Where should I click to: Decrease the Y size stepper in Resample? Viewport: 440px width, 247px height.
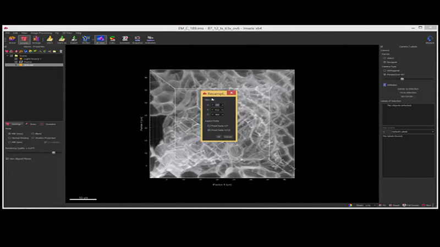point(212,110)
